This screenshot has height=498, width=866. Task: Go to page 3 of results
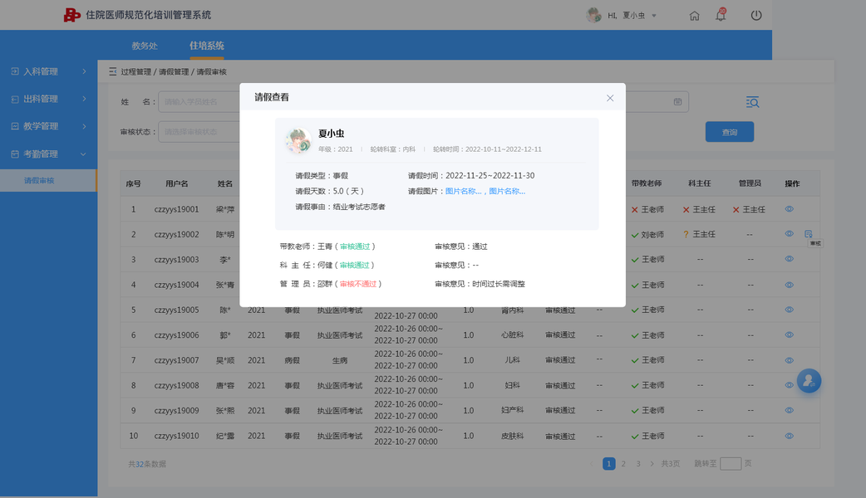click(x=638, y=464)
